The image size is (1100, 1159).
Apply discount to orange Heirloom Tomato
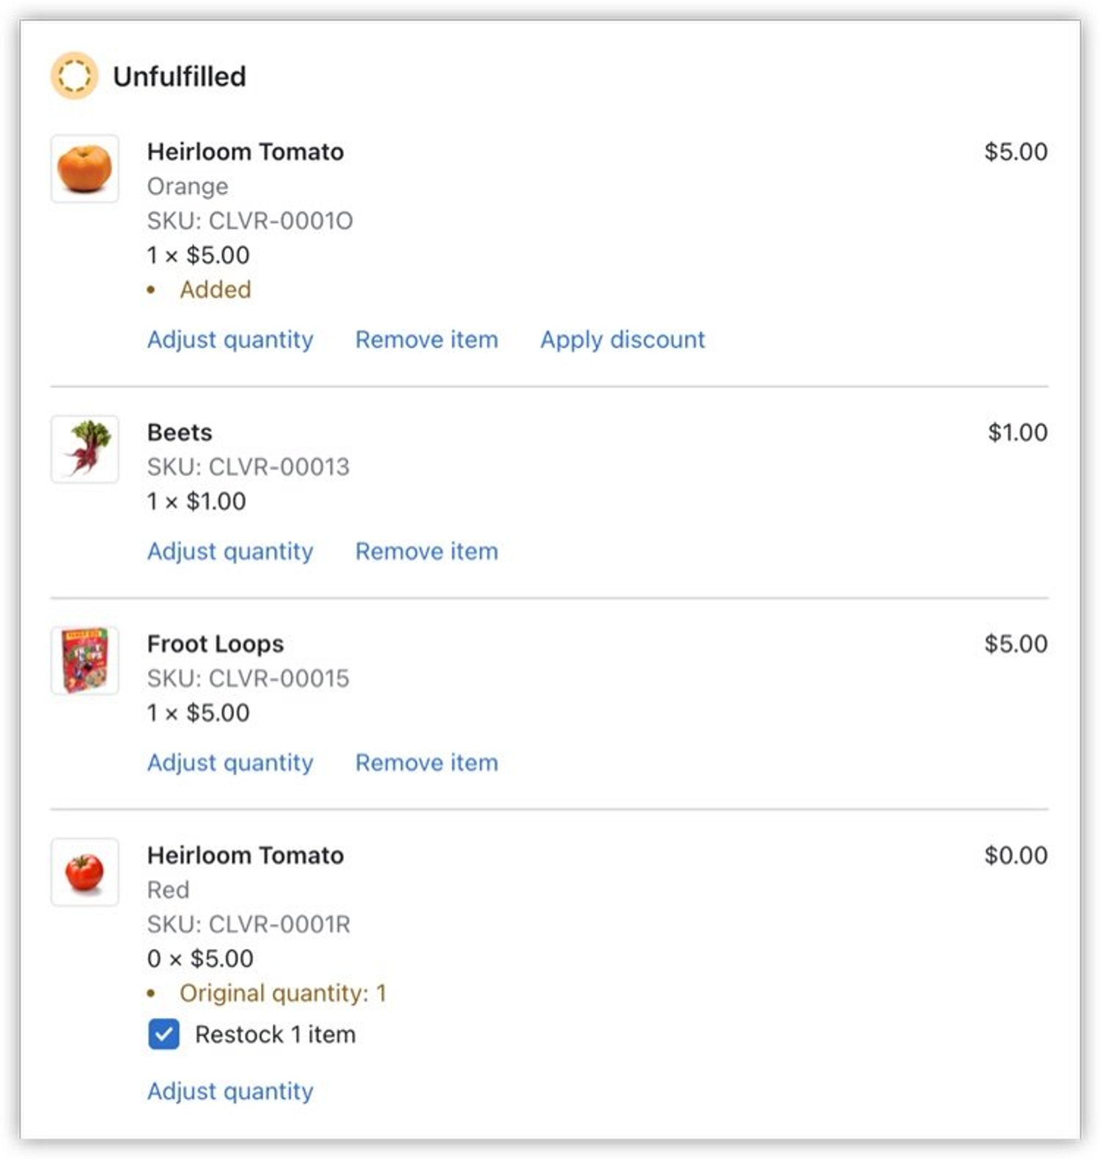coord(622,339)
